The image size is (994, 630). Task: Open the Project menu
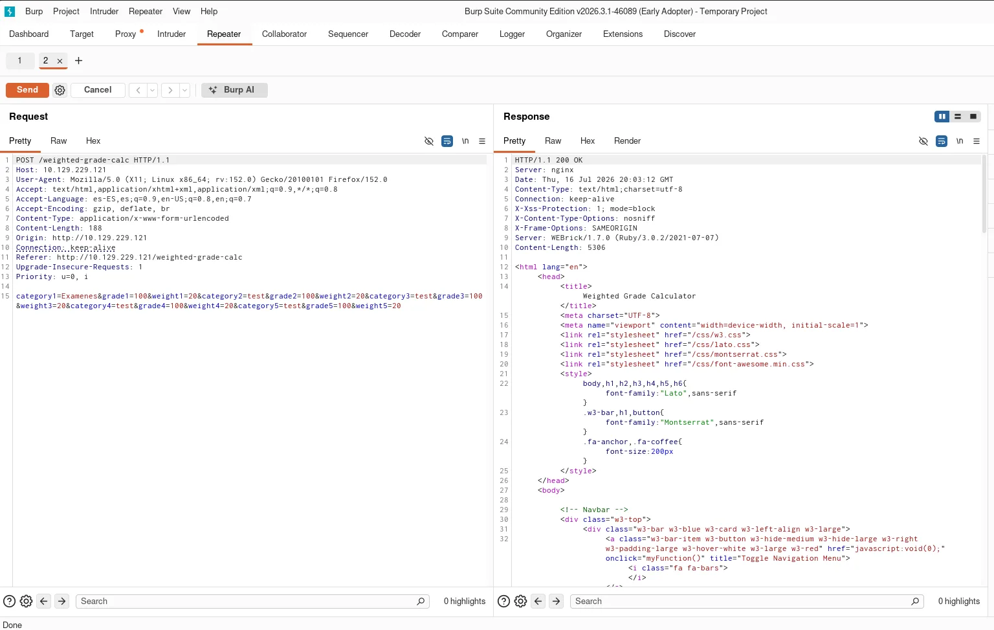(x=66, y=12)
